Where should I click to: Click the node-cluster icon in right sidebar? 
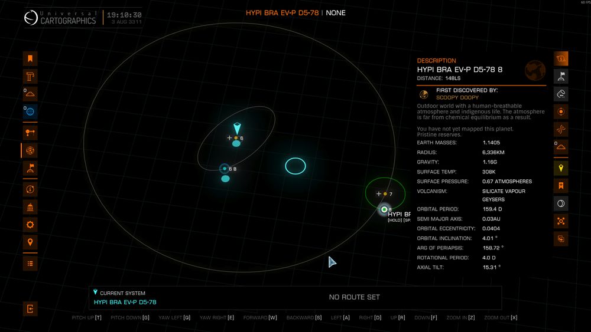[x=561, y=221]
